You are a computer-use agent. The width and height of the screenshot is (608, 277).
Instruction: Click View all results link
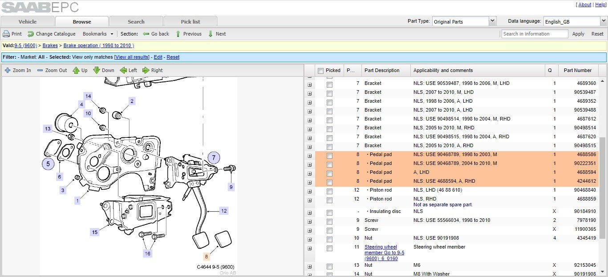tap(132, 57)
